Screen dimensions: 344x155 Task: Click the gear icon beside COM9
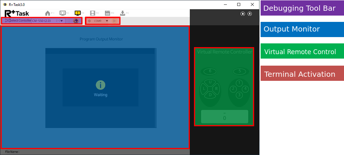pos(89,21)
